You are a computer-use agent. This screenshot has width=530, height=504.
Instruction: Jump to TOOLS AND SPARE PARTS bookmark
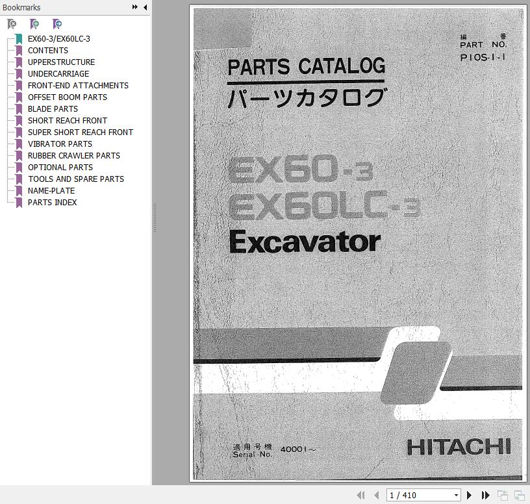click(x=76, y=179)
